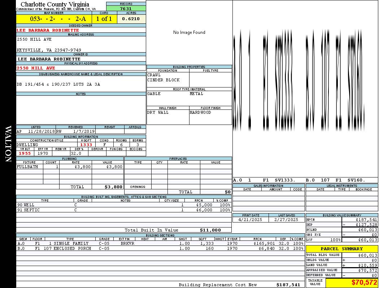The image size is (379, 288).
Task: Click effective year value 1970 in building information
Action: coord(43,153)
